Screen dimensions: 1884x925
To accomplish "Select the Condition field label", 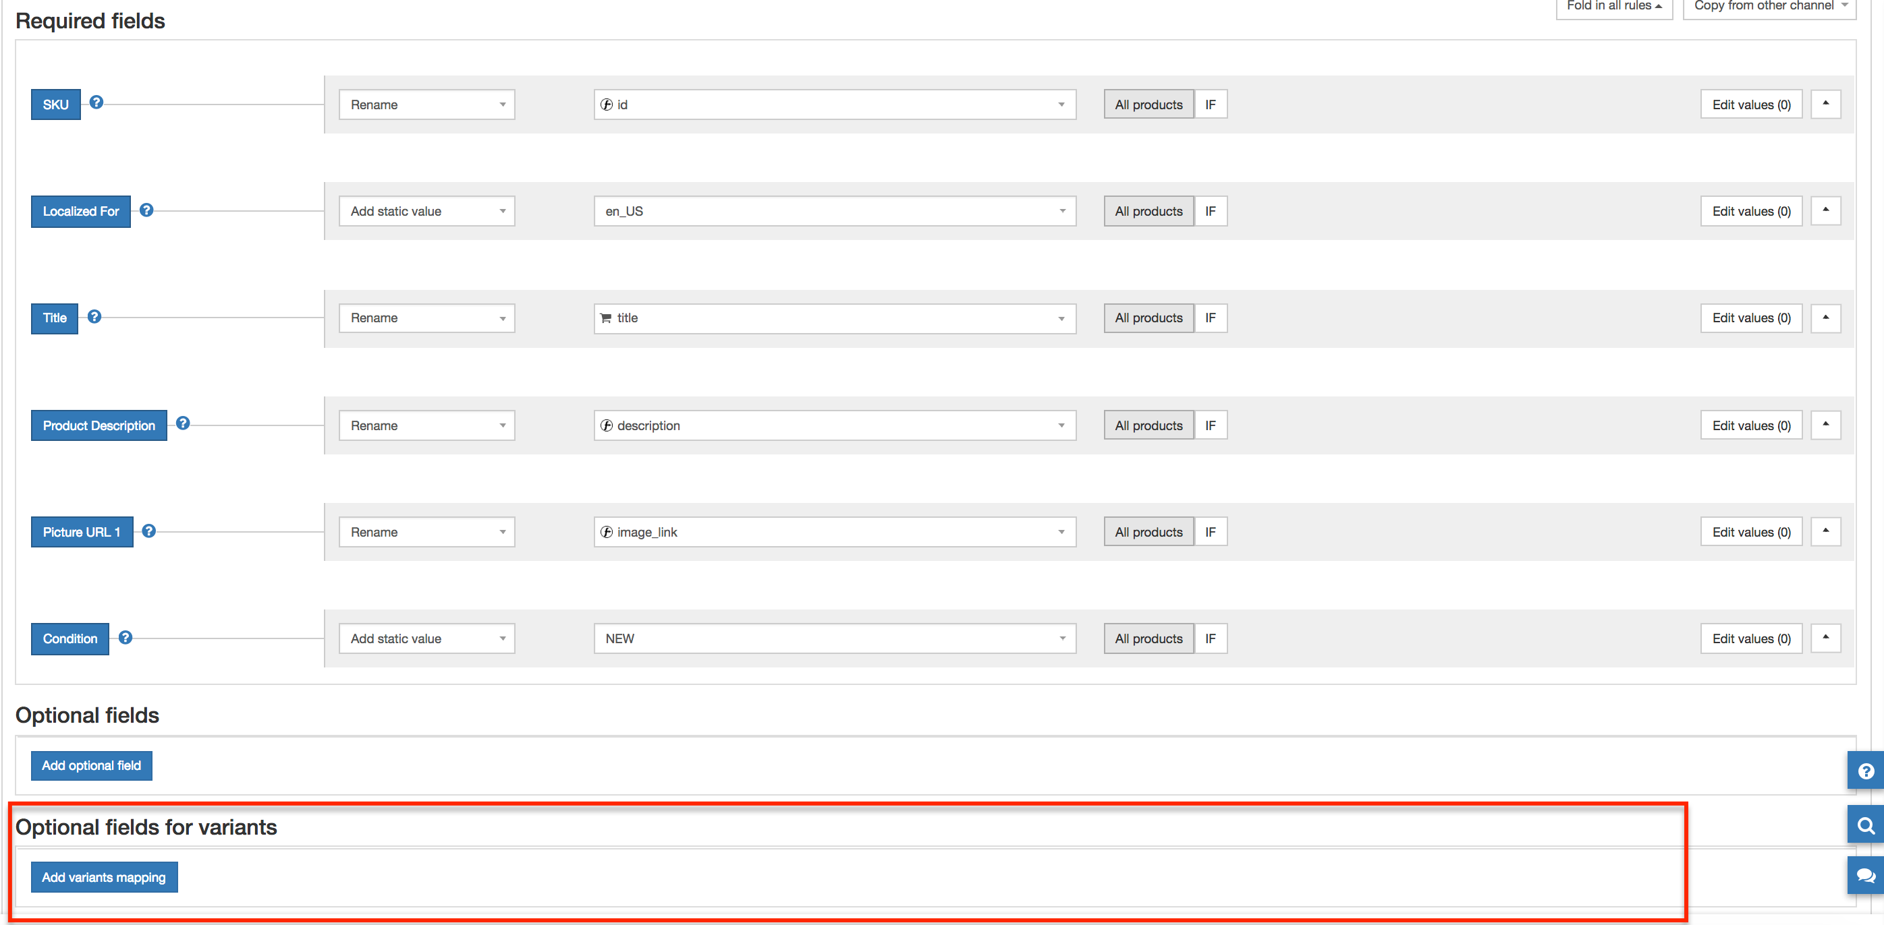I will [70, 638].
